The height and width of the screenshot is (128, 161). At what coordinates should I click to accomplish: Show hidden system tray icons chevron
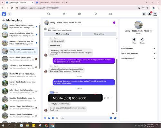pyautogui.click(x=136, y=125)
